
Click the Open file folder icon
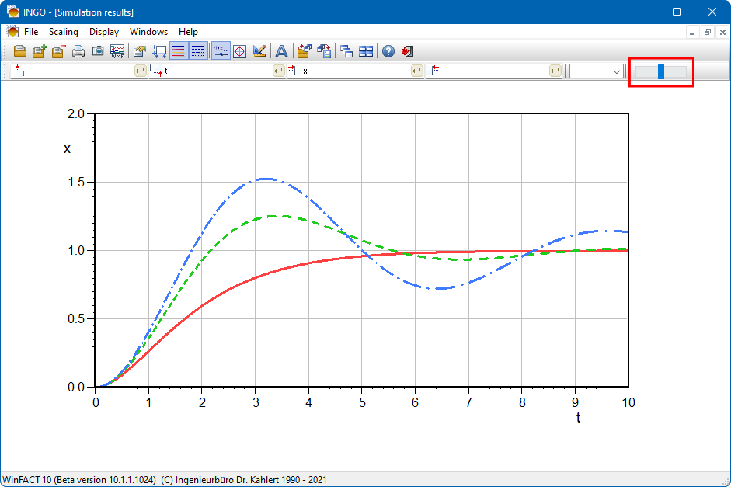pyautogui.click(x=19, y=52)
